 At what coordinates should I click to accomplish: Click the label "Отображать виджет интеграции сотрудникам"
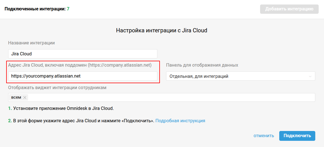57,87
